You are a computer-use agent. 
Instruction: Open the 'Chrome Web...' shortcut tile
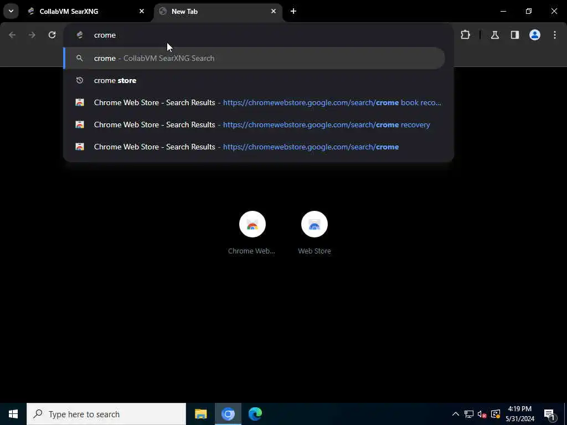click(252, 233)
